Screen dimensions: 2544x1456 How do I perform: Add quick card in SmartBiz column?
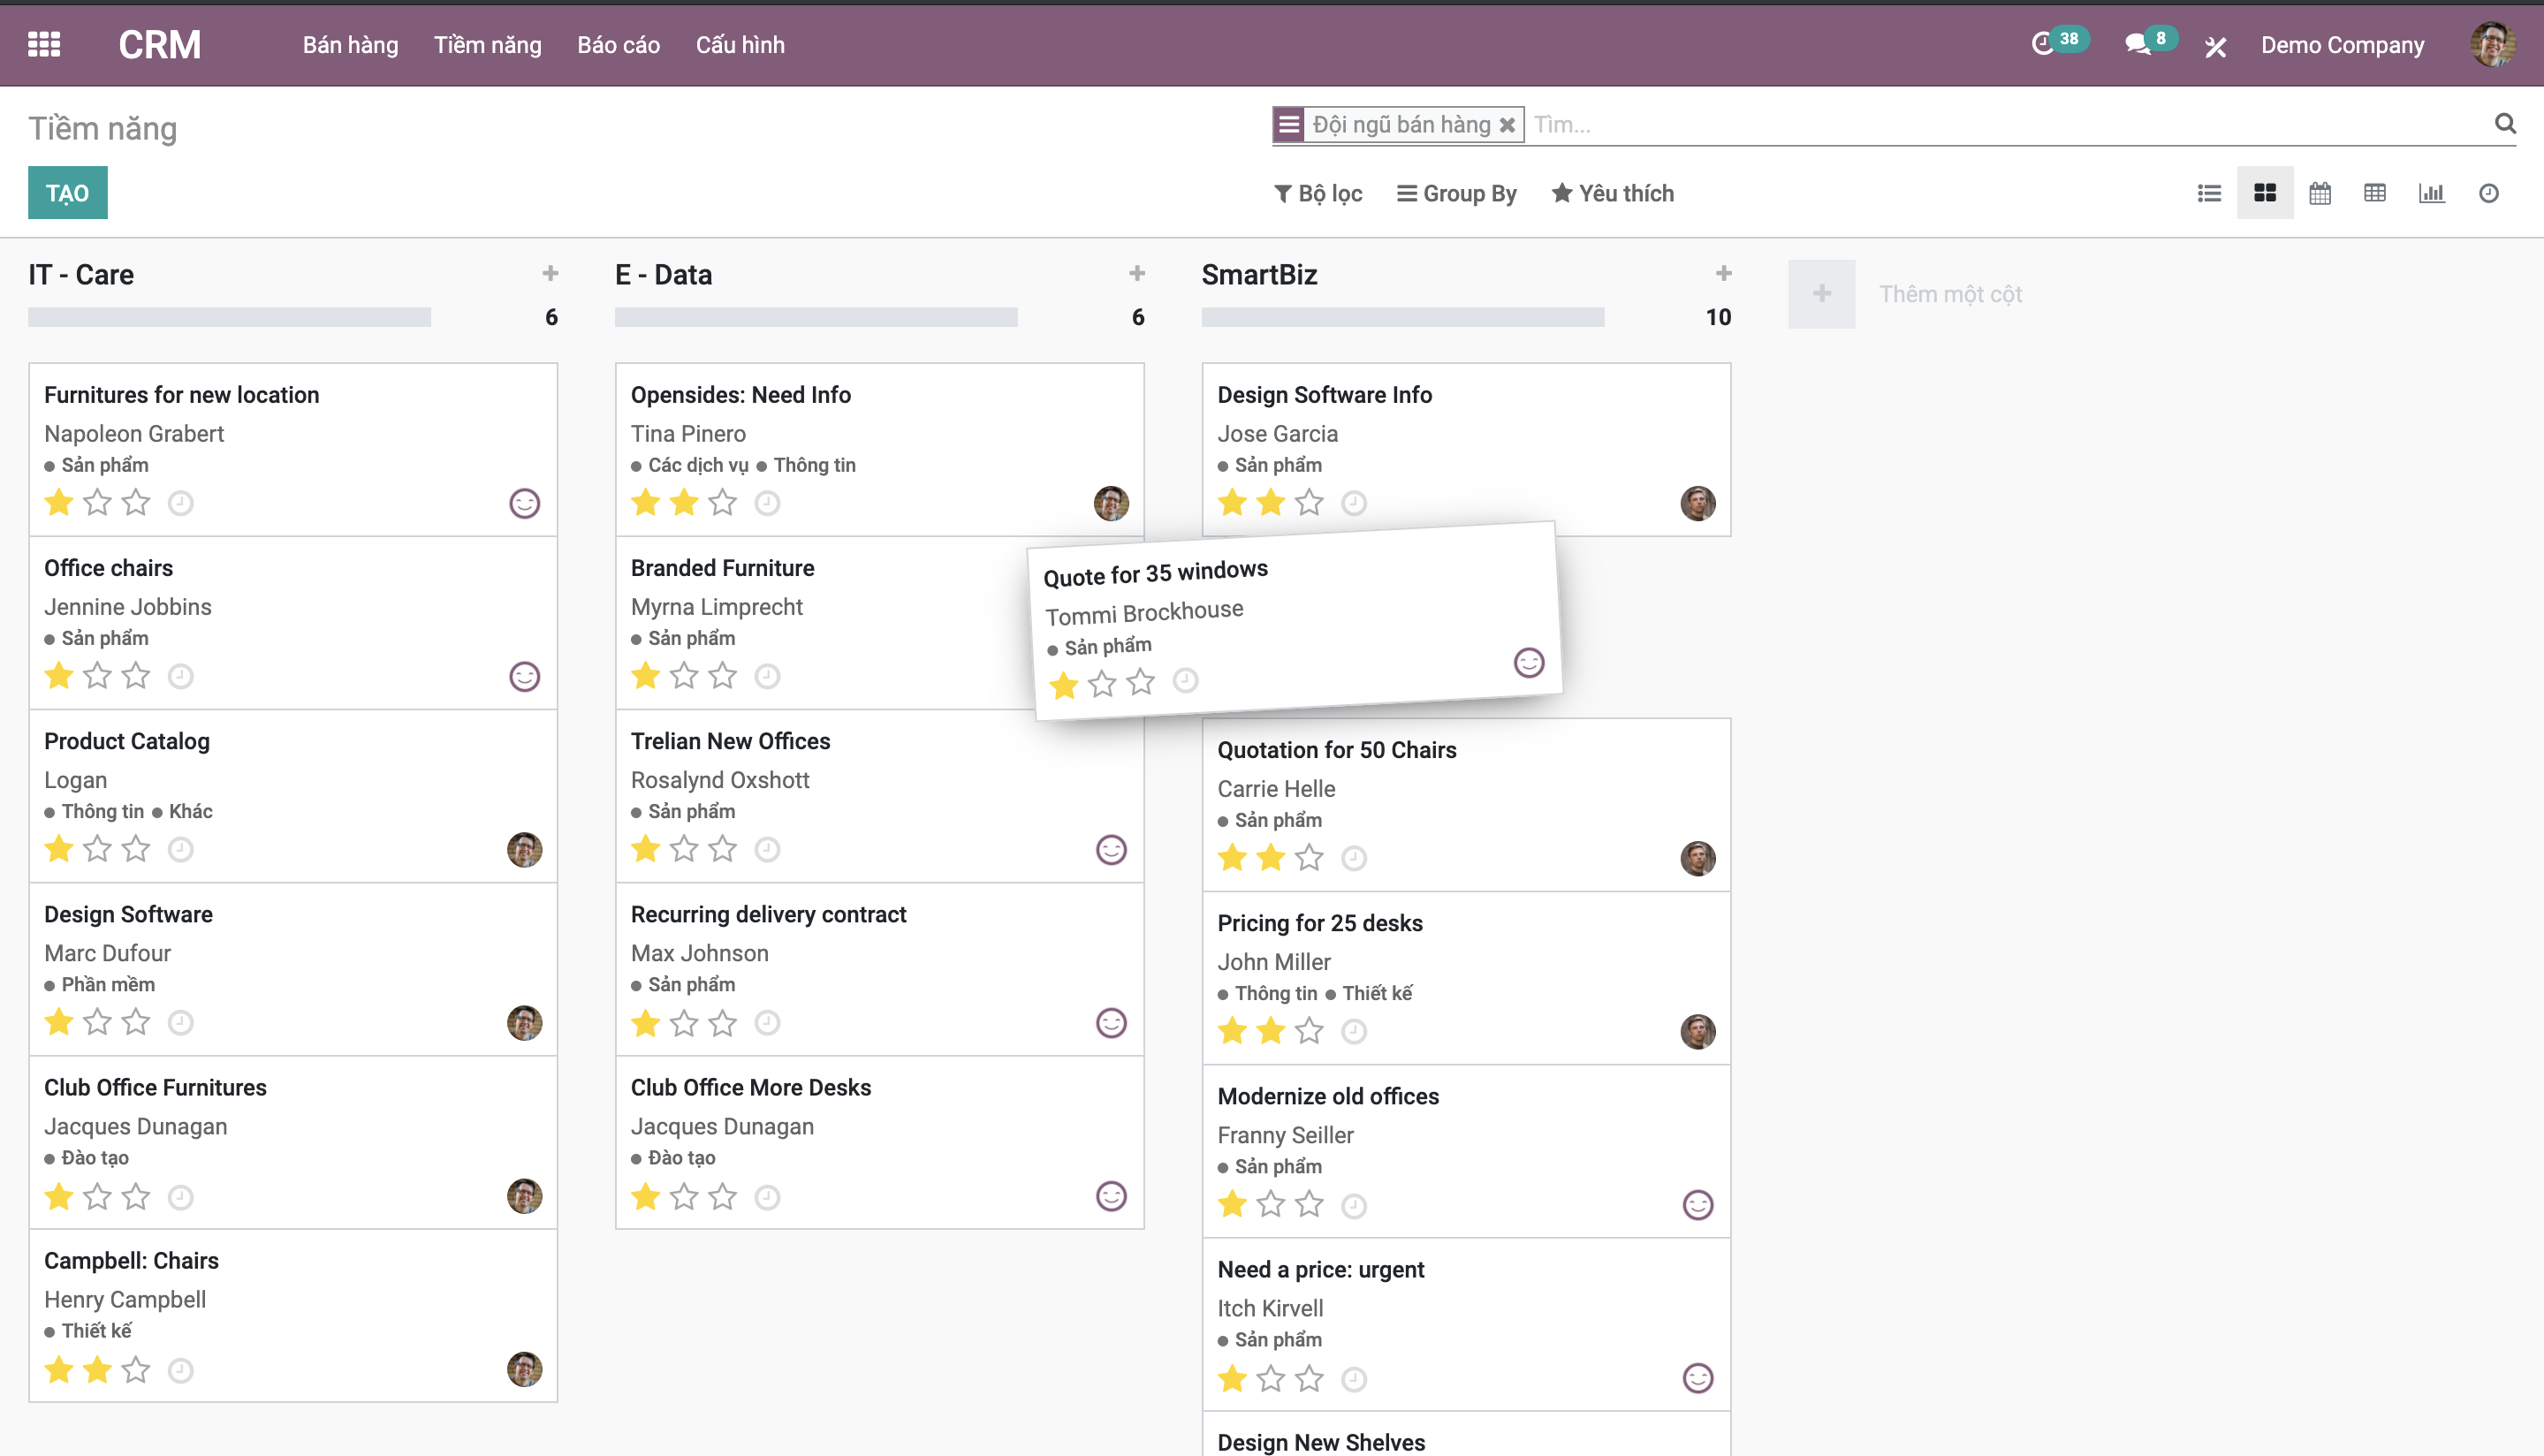coord(1723,273)
